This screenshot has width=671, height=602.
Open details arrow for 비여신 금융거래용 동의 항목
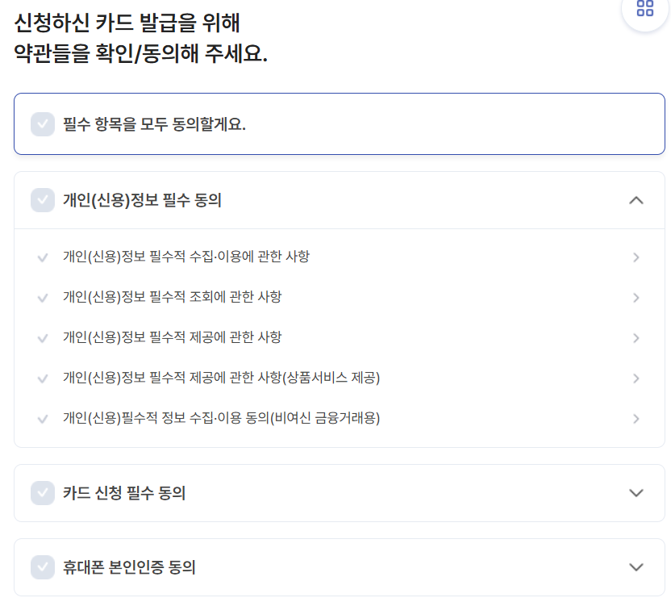pyautogui.click(x=636, y=418)
